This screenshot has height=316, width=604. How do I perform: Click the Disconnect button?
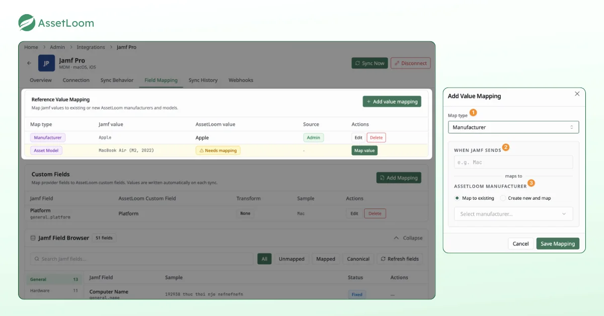[410, 63]
